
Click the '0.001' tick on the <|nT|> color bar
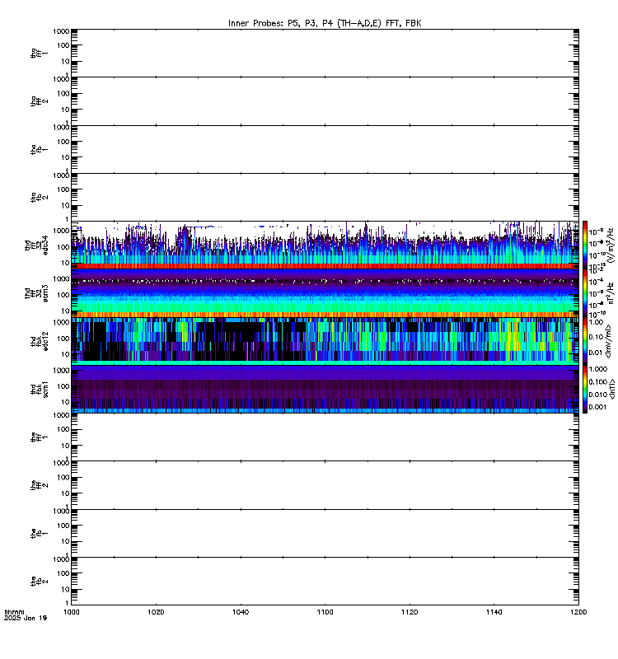click(x=597, y=407)
